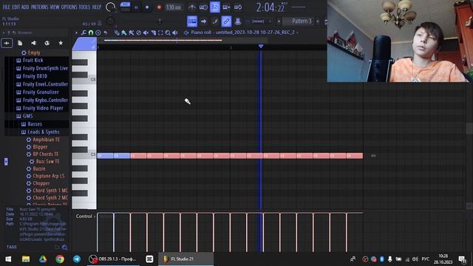Toggle the link (chain) toolbar icon
The image size is (473, 266).
pos(226,21)
